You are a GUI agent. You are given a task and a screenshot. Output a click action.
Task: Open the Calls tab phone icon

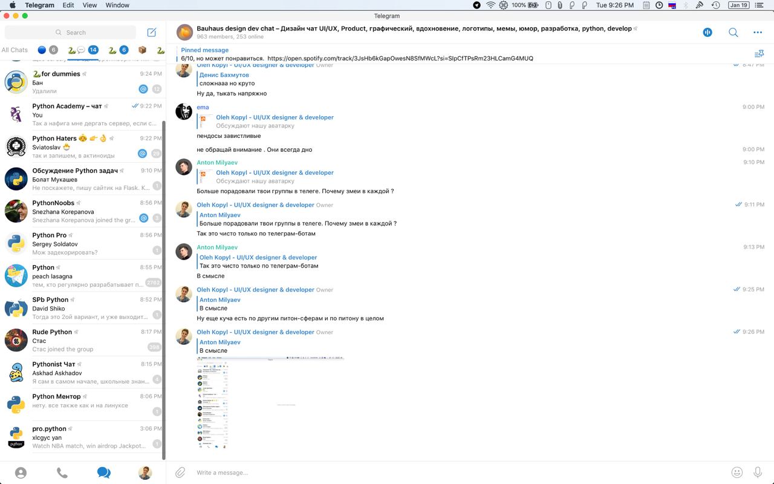[62, 473]
